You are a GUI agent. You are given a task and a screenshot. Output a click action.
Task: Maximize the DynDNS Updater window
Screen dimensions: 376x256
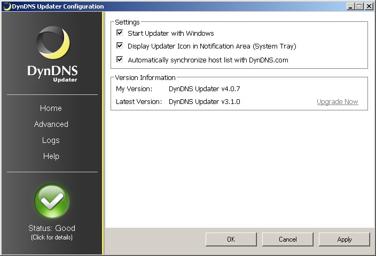pyautogui.click(x=359, y=6)
